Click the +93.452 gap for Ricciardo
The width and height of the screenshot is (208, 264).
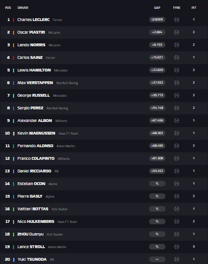(157, 171)
